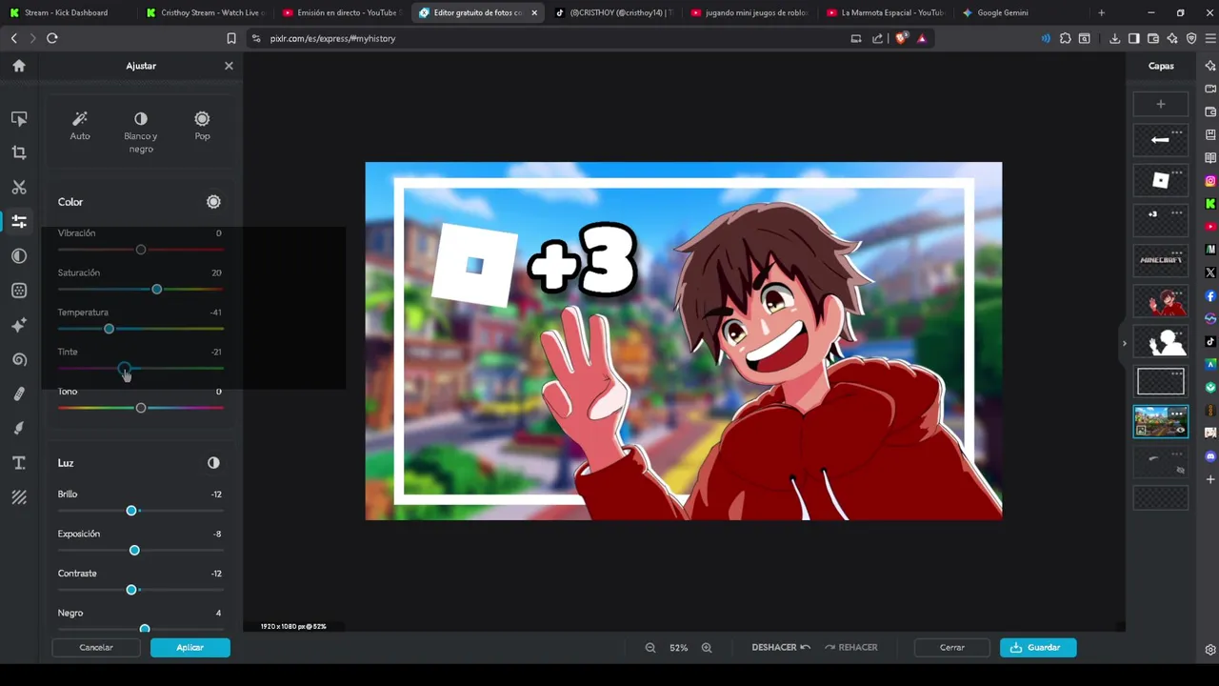Select the Retouch heal tool

point(19,393)
